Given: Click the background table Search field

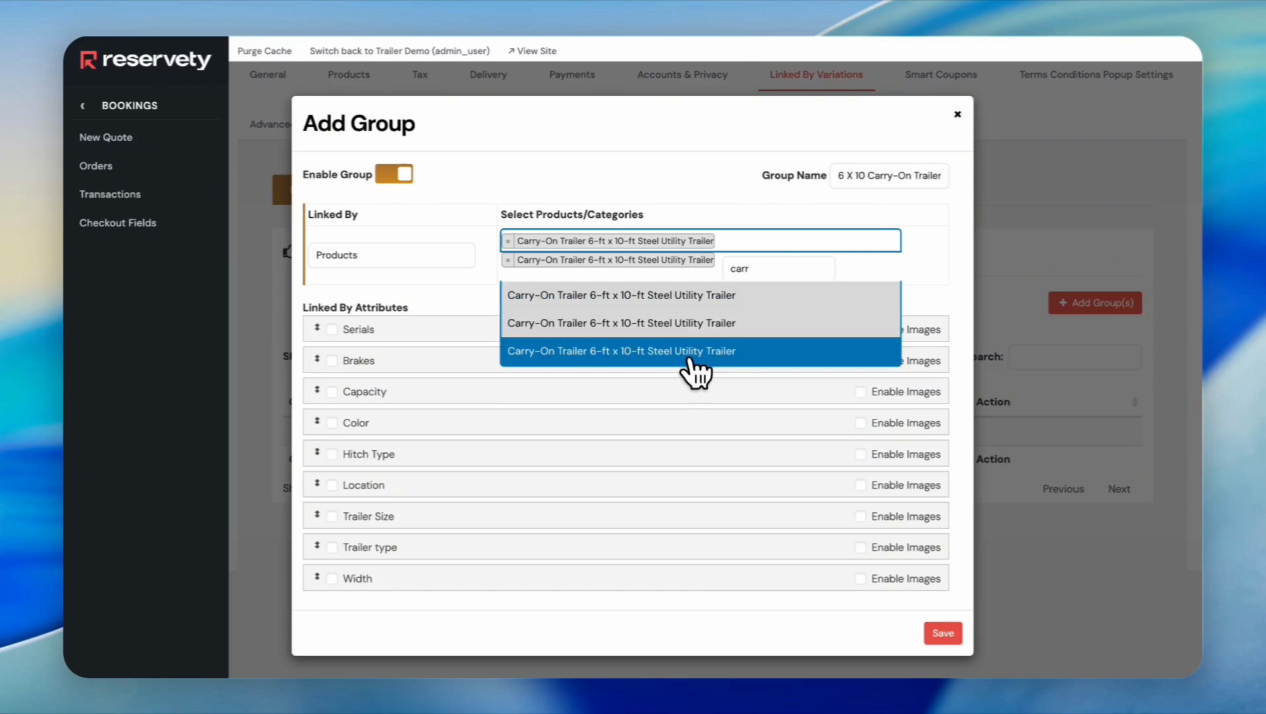Looking at the screenshot, I should (x=1075, y=357).
